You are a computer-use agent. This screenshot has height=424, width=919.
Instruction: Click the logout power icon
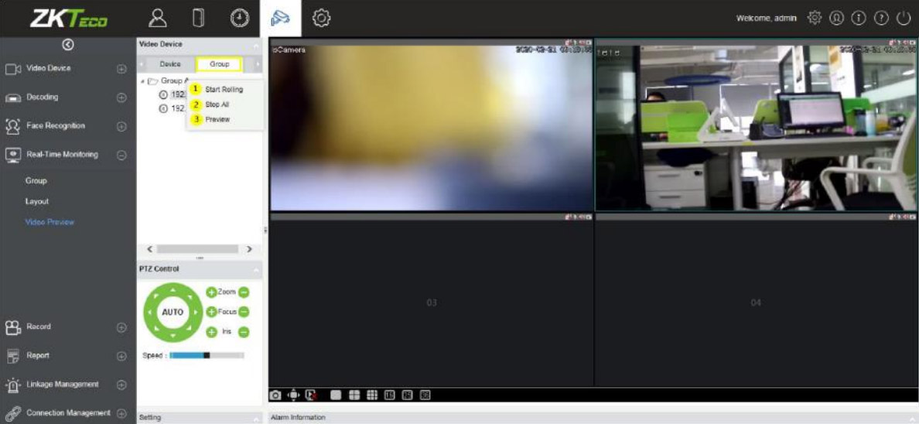pyautogui.click(x=904, y=19)
